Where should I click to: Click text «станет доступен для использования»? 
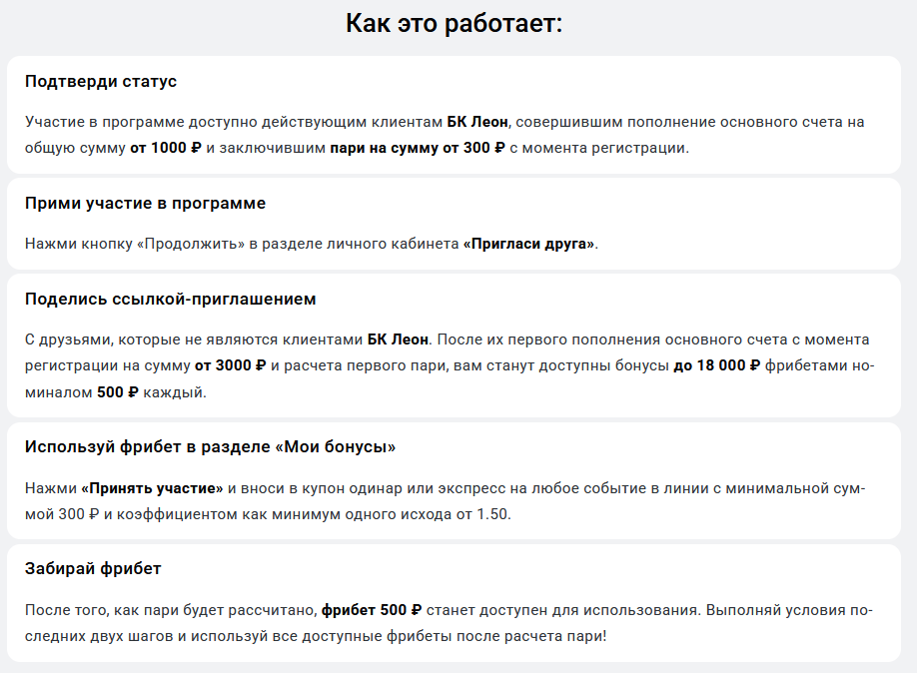[x=560, y=610]
